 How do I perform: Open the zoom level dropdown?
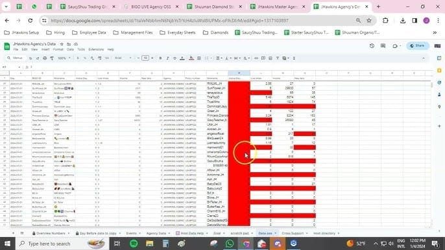click(64, 58)
